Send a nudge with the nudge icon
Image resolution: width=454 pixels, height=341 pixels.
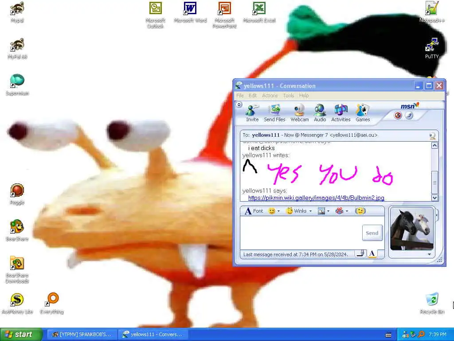point(360,211)
